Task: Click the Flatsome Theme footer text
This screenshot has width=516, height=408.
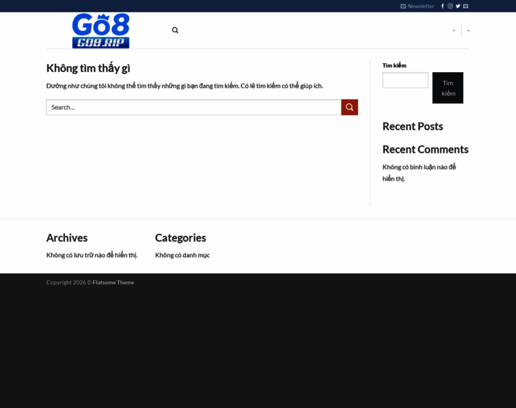Action: pos(113,282)
